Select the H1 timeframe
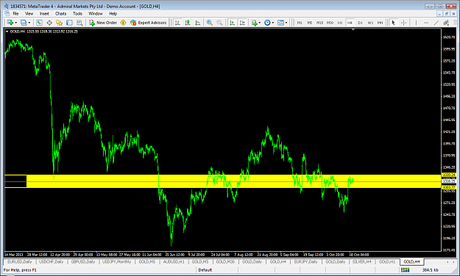This screenshot has height=276, width=460. tap(340, 23)
